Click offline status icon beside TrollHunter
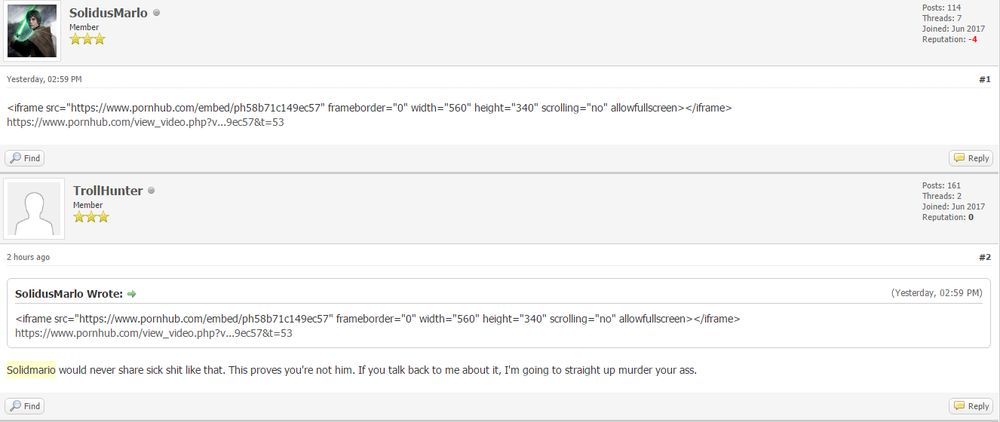1000x422 pixels. (x=152, y=191)
